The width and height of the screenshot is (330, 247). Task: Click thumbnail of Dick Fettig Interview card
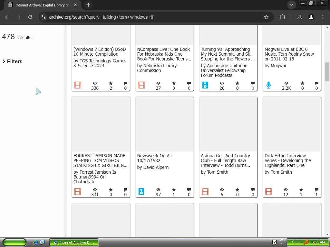pyautogui.click(x=292, y=124)
